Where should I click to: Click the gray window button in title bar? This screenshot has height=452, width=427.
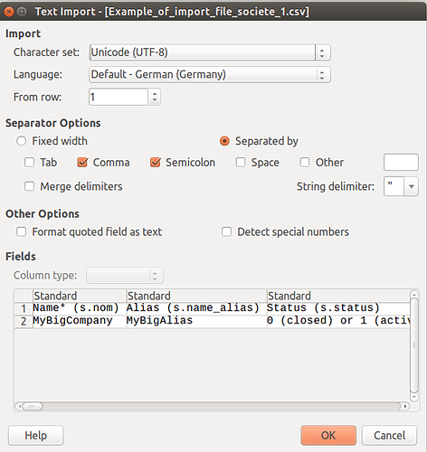point(22,12)
